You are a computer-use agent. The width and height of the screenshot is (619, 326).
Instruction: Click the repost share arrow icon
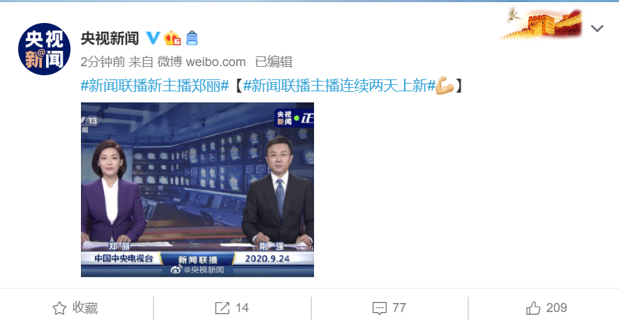[x=222, y=308]
